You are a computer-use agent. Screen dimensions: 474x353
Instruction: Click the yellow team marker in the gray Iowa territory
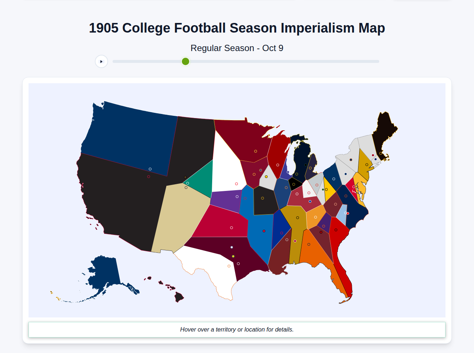[266, 176]
